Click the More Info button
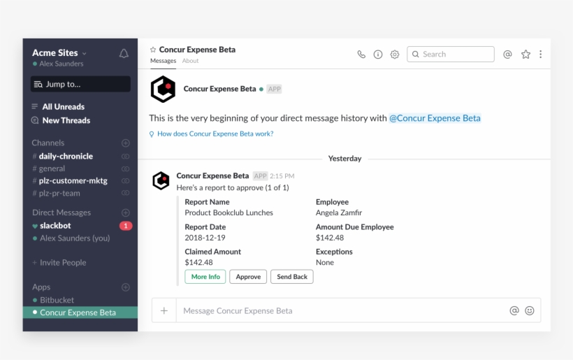573x360 pixels. [x=205, y=277]
